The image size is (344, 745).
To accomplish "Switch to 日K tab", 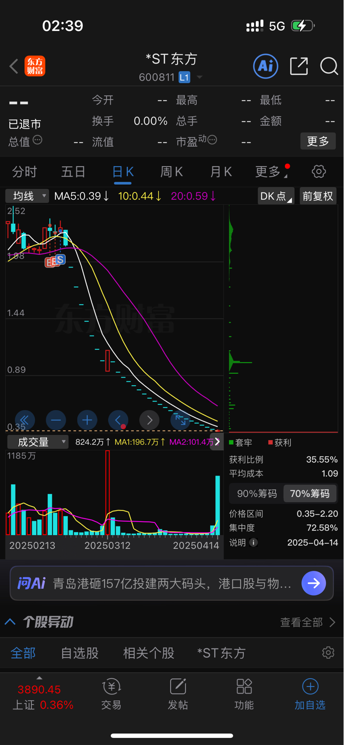I will pos(123,172).
